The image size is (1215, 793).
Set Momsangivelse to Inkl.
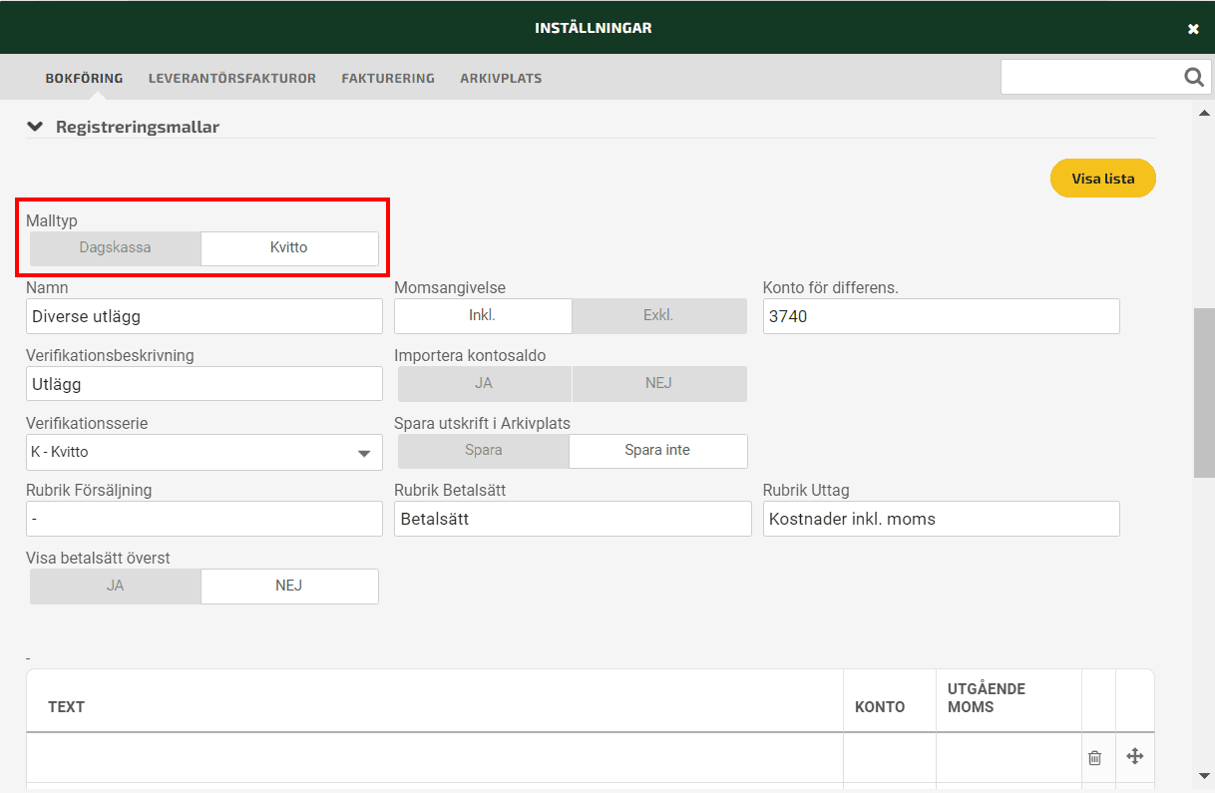[483, 315]
